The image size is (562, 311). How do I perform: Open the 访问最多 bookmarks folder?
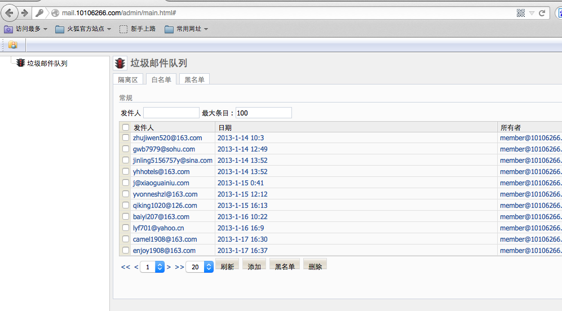point(25,29)
